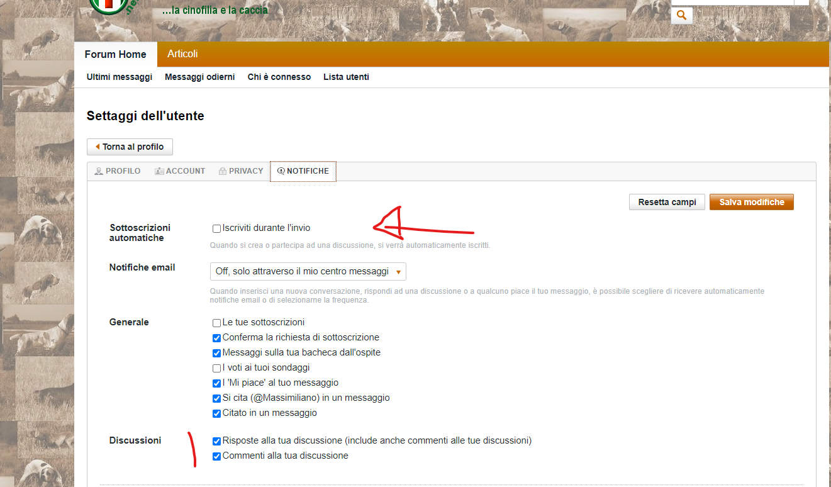Disable 'Commenti alla tua discussione' checkbox
The width and height of the screenshot is (831, 487).
217,456
